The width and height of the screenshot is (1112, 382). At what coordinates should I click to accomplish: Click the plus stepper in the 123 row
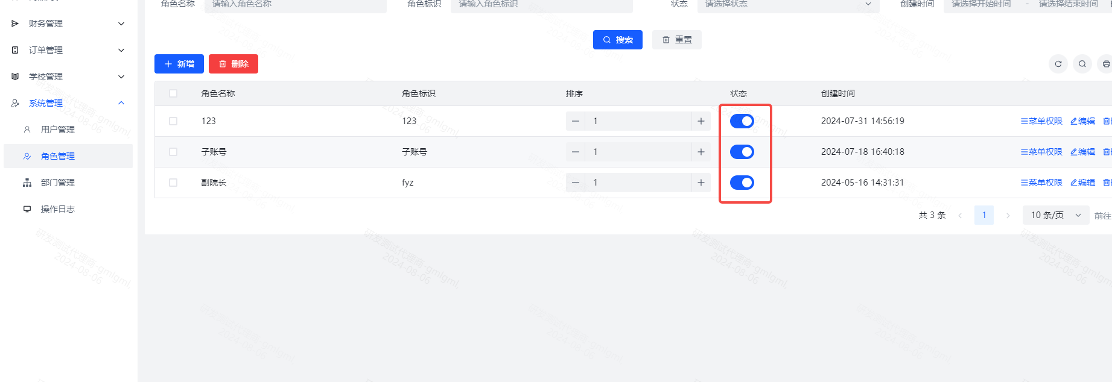pyautogui.click(x=701, y=121)
